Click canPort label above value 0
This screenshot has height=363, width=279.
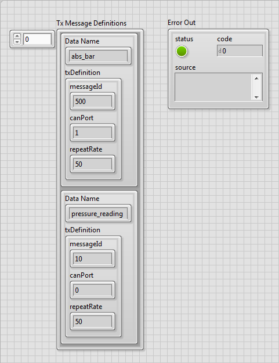pos(81,275)
